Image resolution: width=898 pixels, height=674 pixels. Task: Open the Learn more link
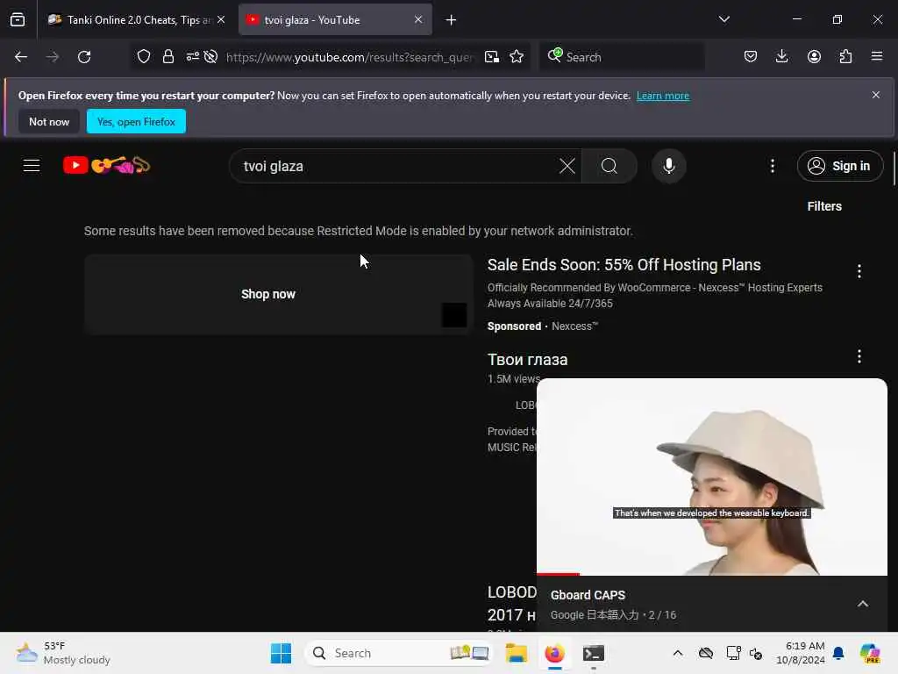point(663,96)
